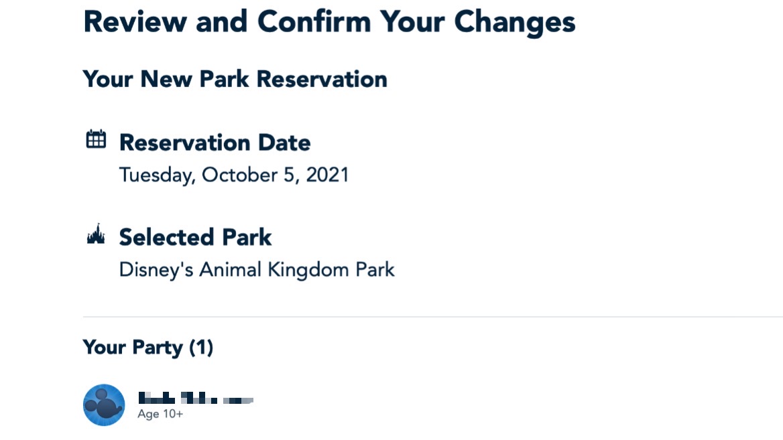Select the 'Your New Park Reservation' subheading
The width and height of the screenshot is (783, 440).
point(235,79)
